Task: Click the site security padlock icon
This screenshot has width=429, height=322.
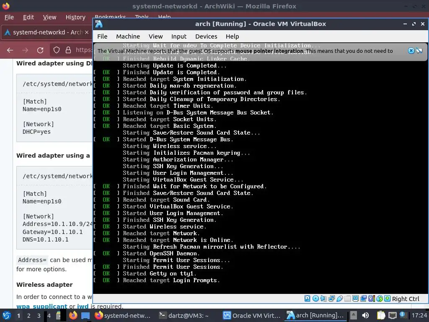Action: pos(68,50)
